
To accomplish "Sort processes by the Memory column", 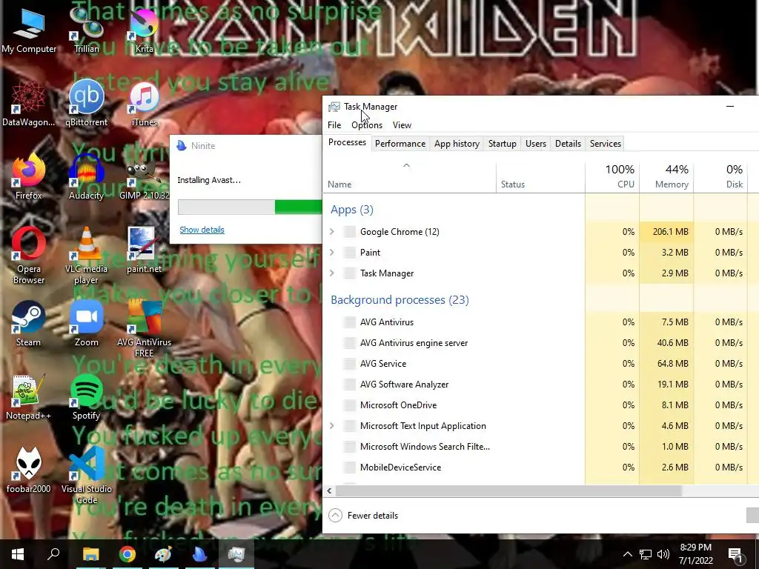I will point(666,178).
